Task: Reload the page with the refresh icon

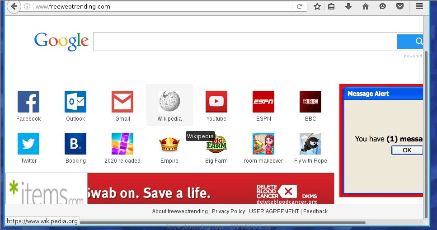Action: 299,6
